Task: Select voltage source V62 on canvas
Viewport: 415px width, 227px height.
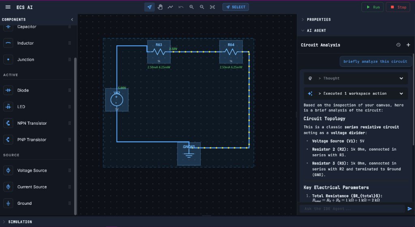Action: pyautogui.click(x=117, y=100)
